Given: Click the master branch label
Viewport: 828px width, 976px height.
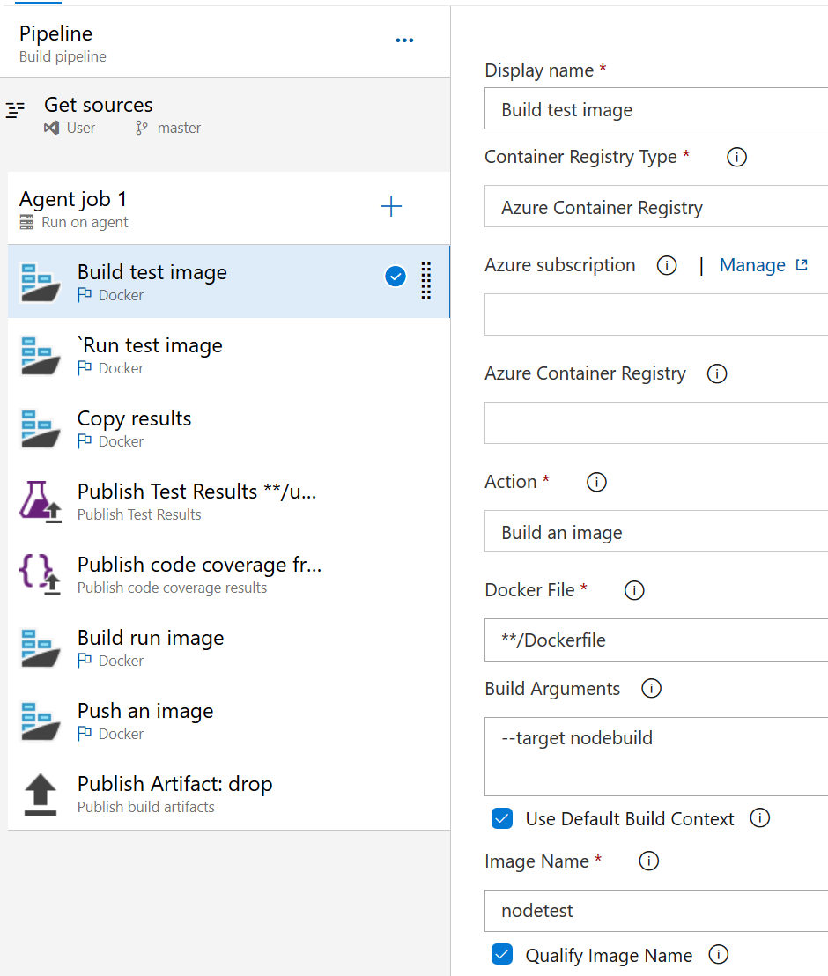Looking at the screenshot, I should pyautogui.click(x=180, y=129).
